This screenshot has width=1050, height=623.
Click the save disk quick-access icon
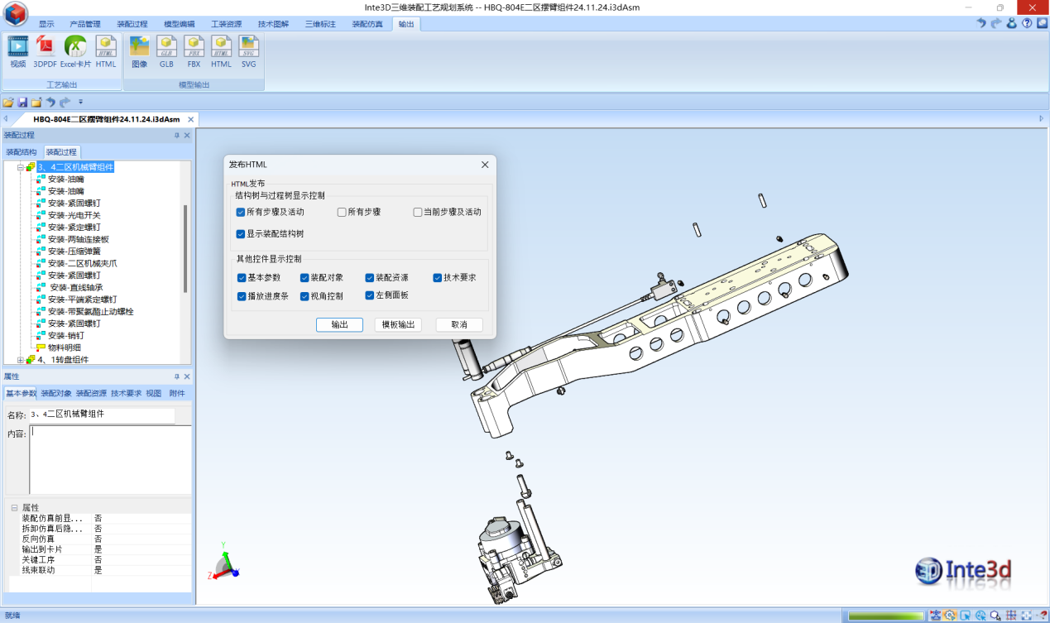pos(22,103)
